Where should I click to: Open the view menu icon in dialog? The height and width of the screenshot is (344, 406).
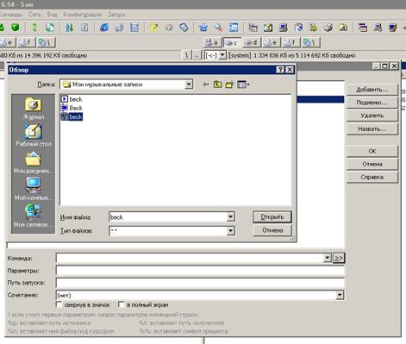click(x=243, y=84)
